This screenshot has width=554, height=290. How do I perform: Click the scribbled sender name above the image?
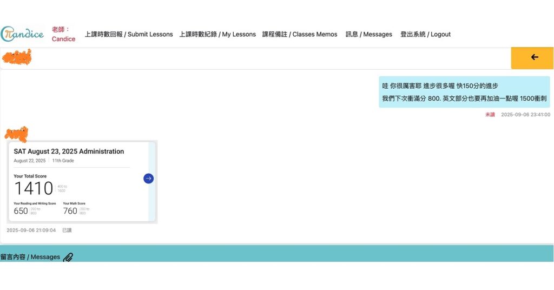16,134
